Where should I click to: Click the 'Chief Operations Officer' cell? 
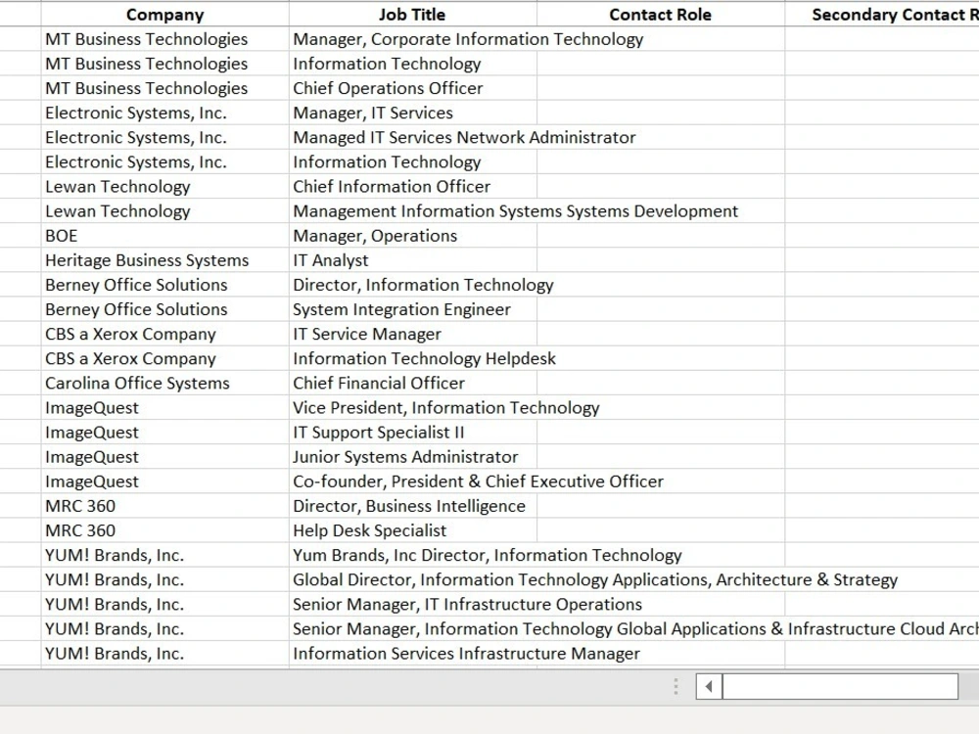click(412, 88)
